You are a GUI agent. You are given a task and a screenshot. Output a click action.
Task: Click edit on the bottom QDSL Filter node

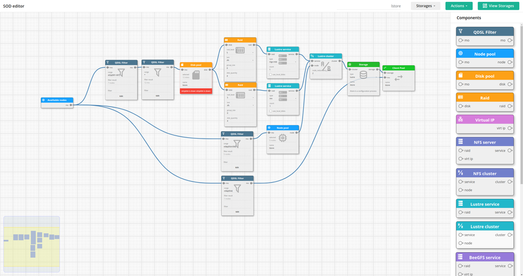(237, 212)
